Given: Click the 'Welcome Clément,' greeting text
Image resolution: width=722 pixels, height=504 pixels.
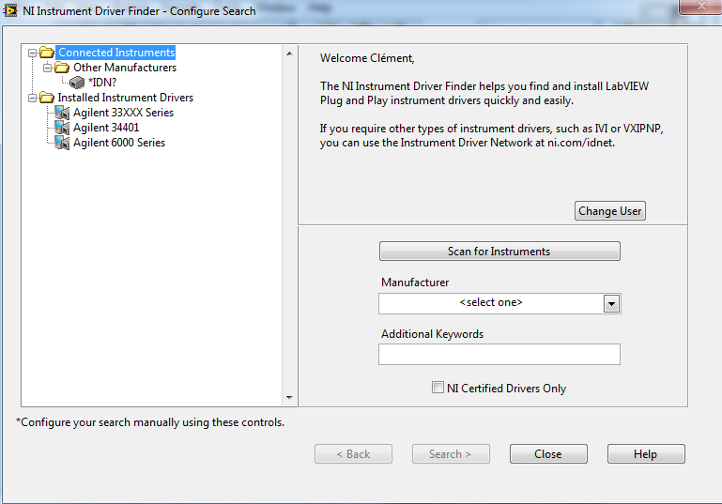Looking at the screenshot, I should [x=367, y=58].
